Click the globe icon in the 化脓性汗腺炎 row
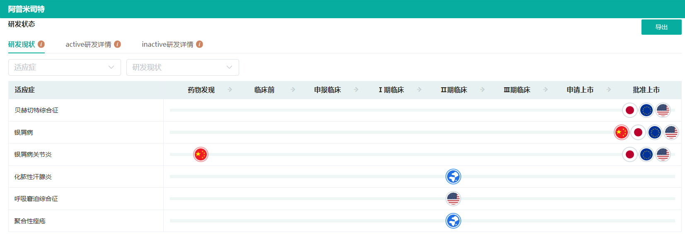The height and width of the screenshot is (234, 685). click(x=453, y=177)
